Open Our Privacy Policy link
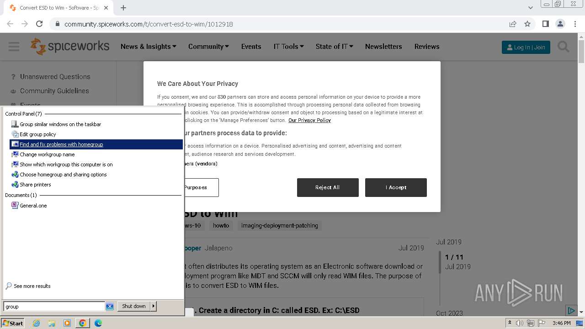Screen dimensions: 585x329 (309, 120)
